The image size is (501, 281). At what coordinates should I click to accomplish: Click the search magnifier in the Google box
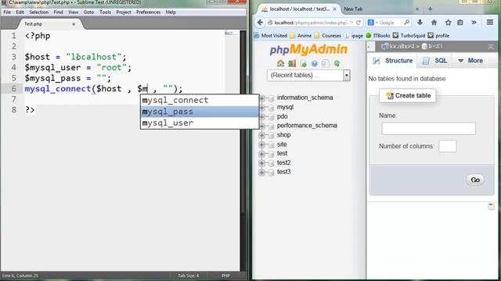tap(406, 23)
